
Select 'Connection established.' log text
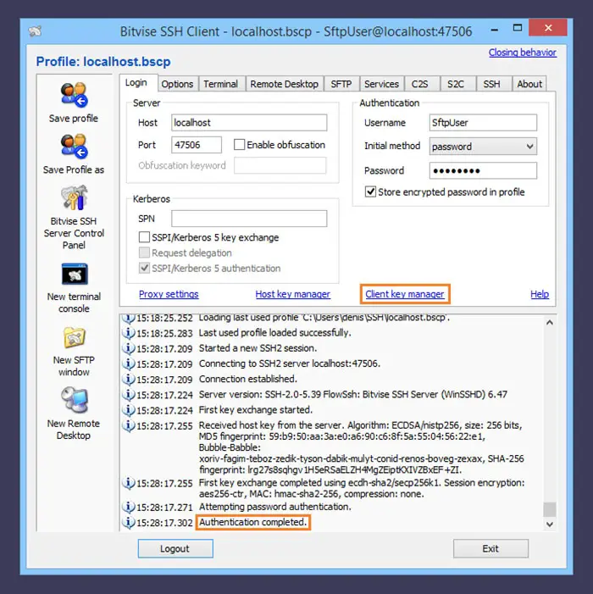point(248,380)
